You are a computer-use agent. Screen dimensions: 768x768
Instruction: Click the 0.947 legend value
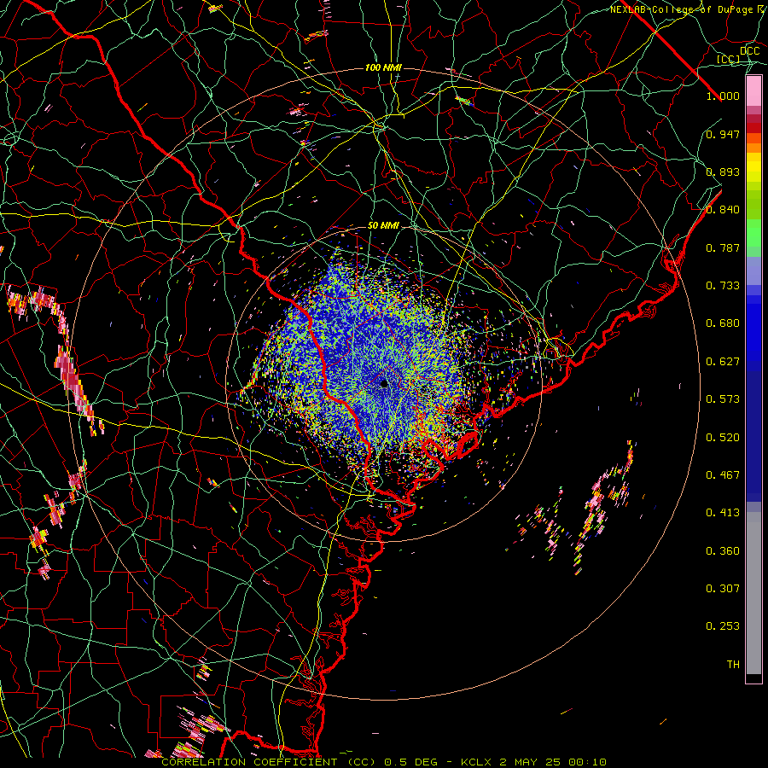723,134
